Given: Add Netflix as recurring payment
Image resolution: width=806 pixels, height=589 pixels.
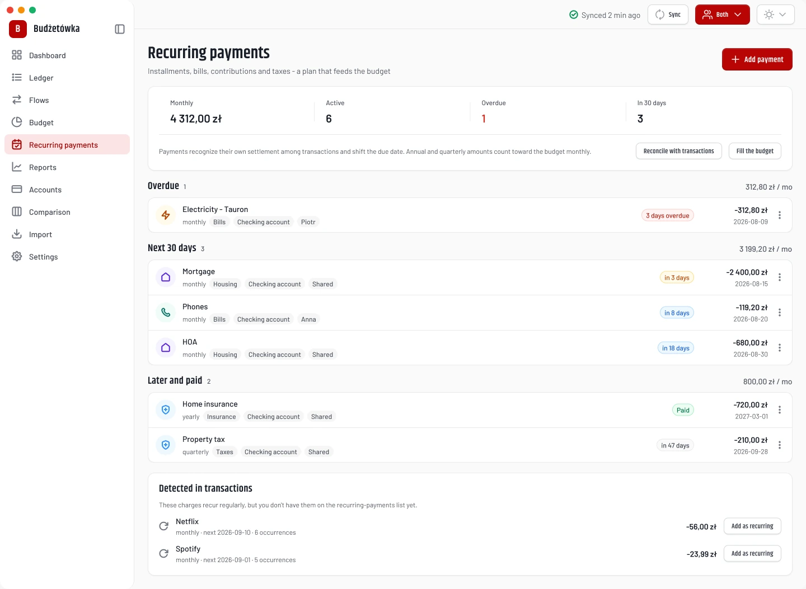Looking at the screenshot, I should pos(752,526).
